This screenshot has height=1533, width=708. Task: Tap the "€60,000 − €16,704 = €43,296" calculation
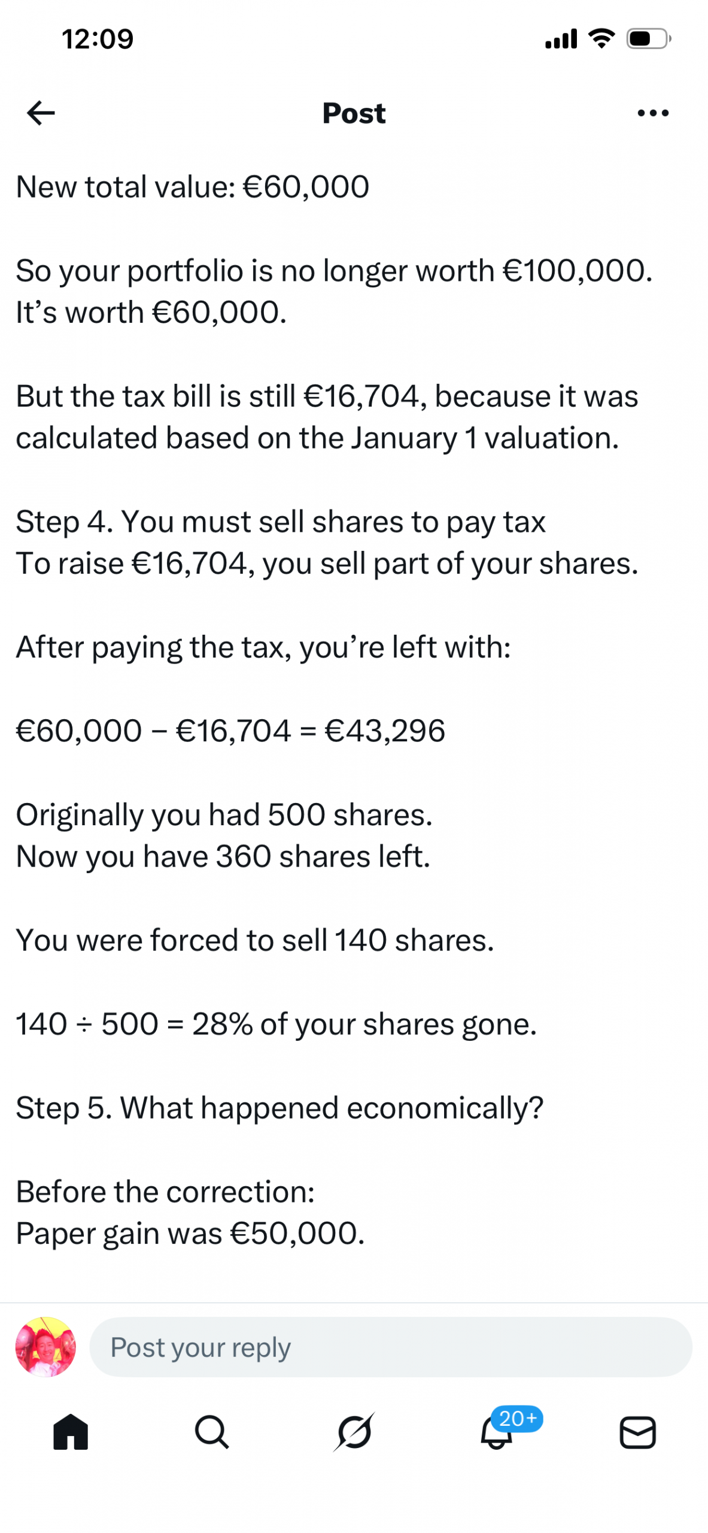click(x=230, y=731)
